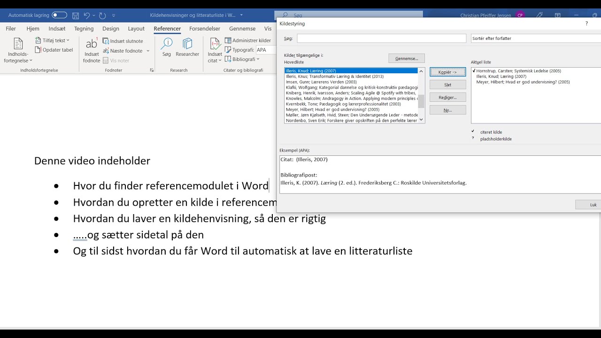Switch to the Tegning tab
Image resolution: width=601 pixels, height=338 pixels.
pyautogui.click(x=84, y=29)
